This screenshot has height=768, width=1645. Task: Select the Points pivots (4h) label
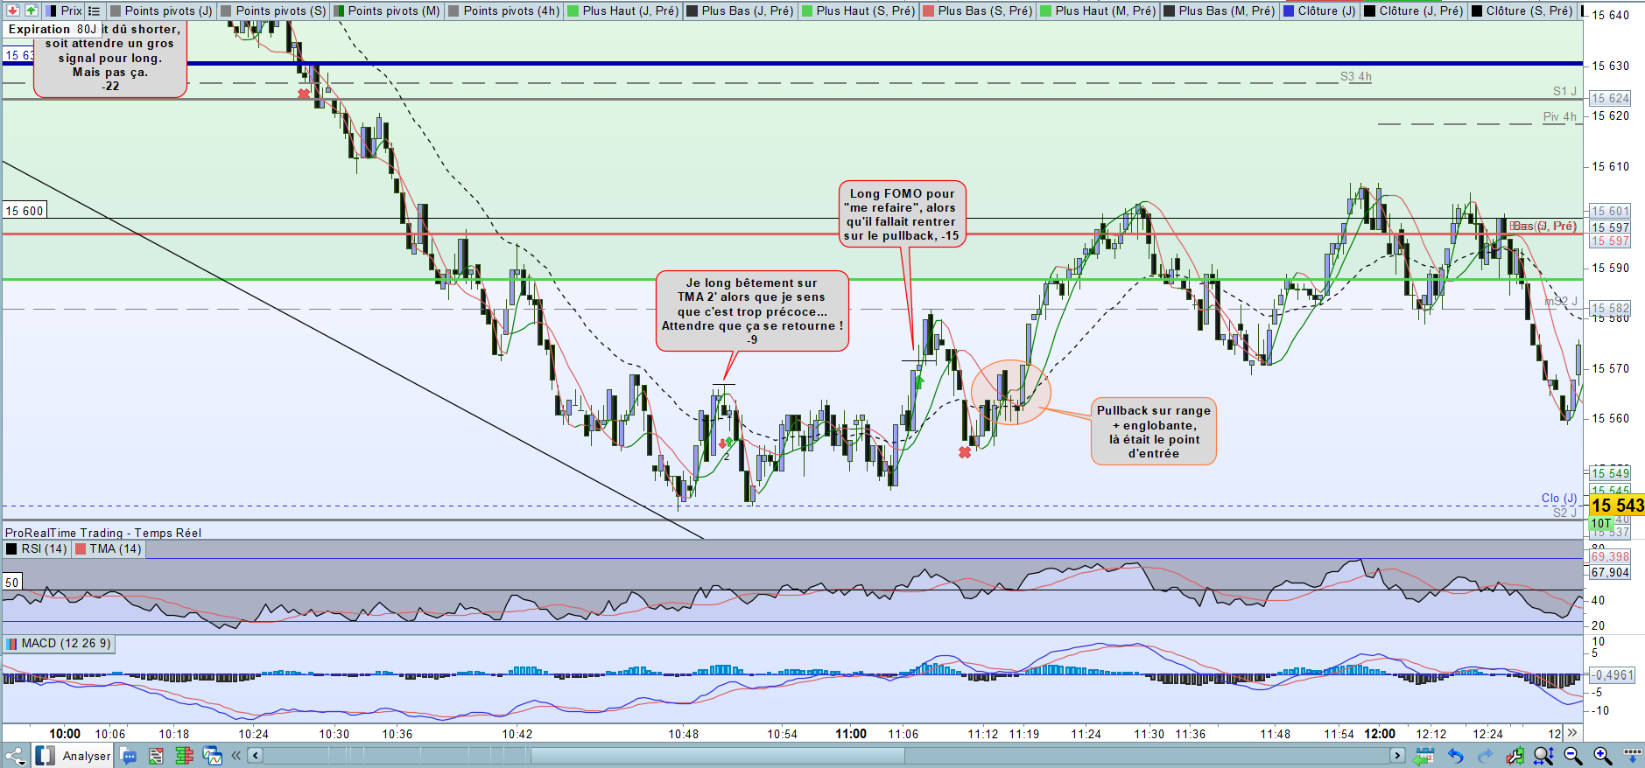point(511,10)
